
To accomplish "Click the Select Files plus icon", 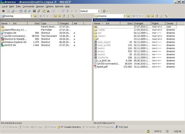I will tap(54, 11).
